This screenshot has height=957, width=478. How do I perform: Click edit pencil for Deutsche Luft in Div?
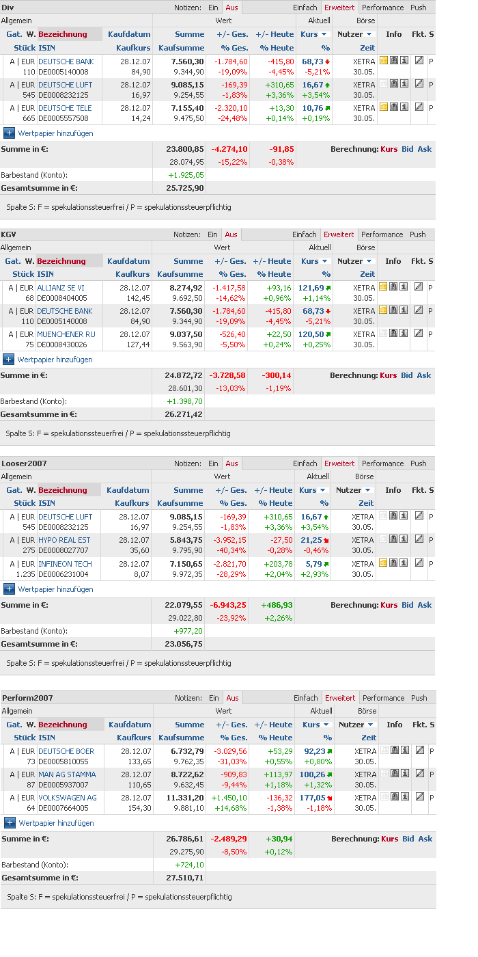point(419,83)
